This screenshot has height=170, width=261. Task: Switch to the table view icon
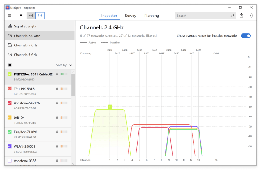(31, 16)
